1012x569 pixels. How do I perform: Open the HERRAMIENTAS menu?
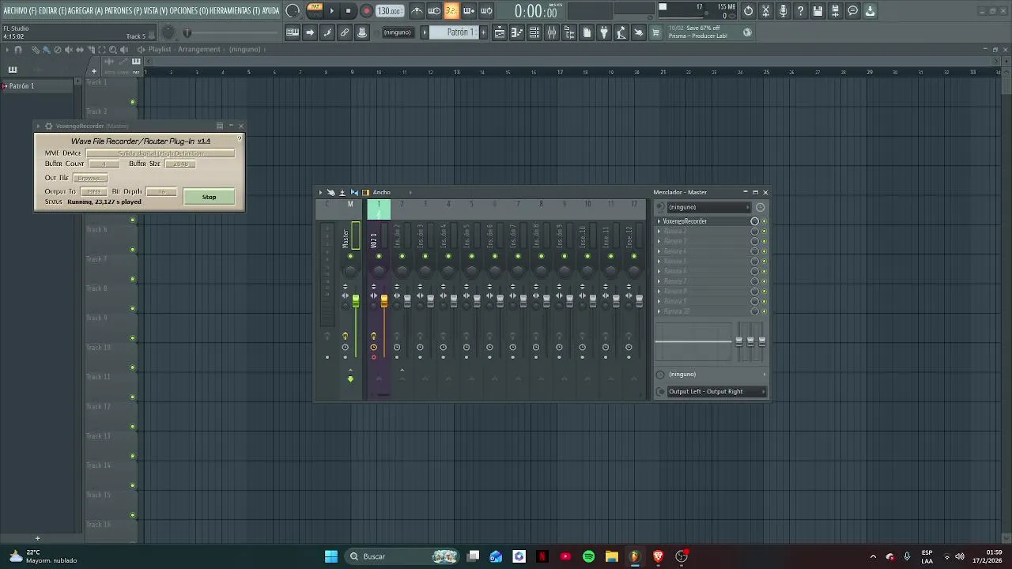(x=236, y=11)
